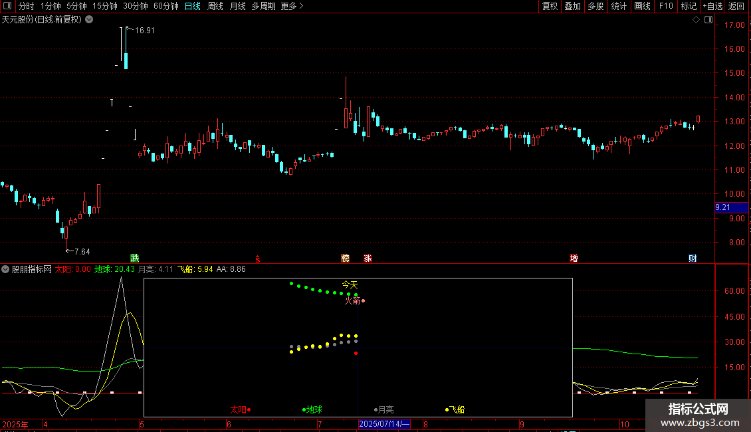Click the 15.00 indicator axis label
Viewport: 751px width, 432px height.
734,368
